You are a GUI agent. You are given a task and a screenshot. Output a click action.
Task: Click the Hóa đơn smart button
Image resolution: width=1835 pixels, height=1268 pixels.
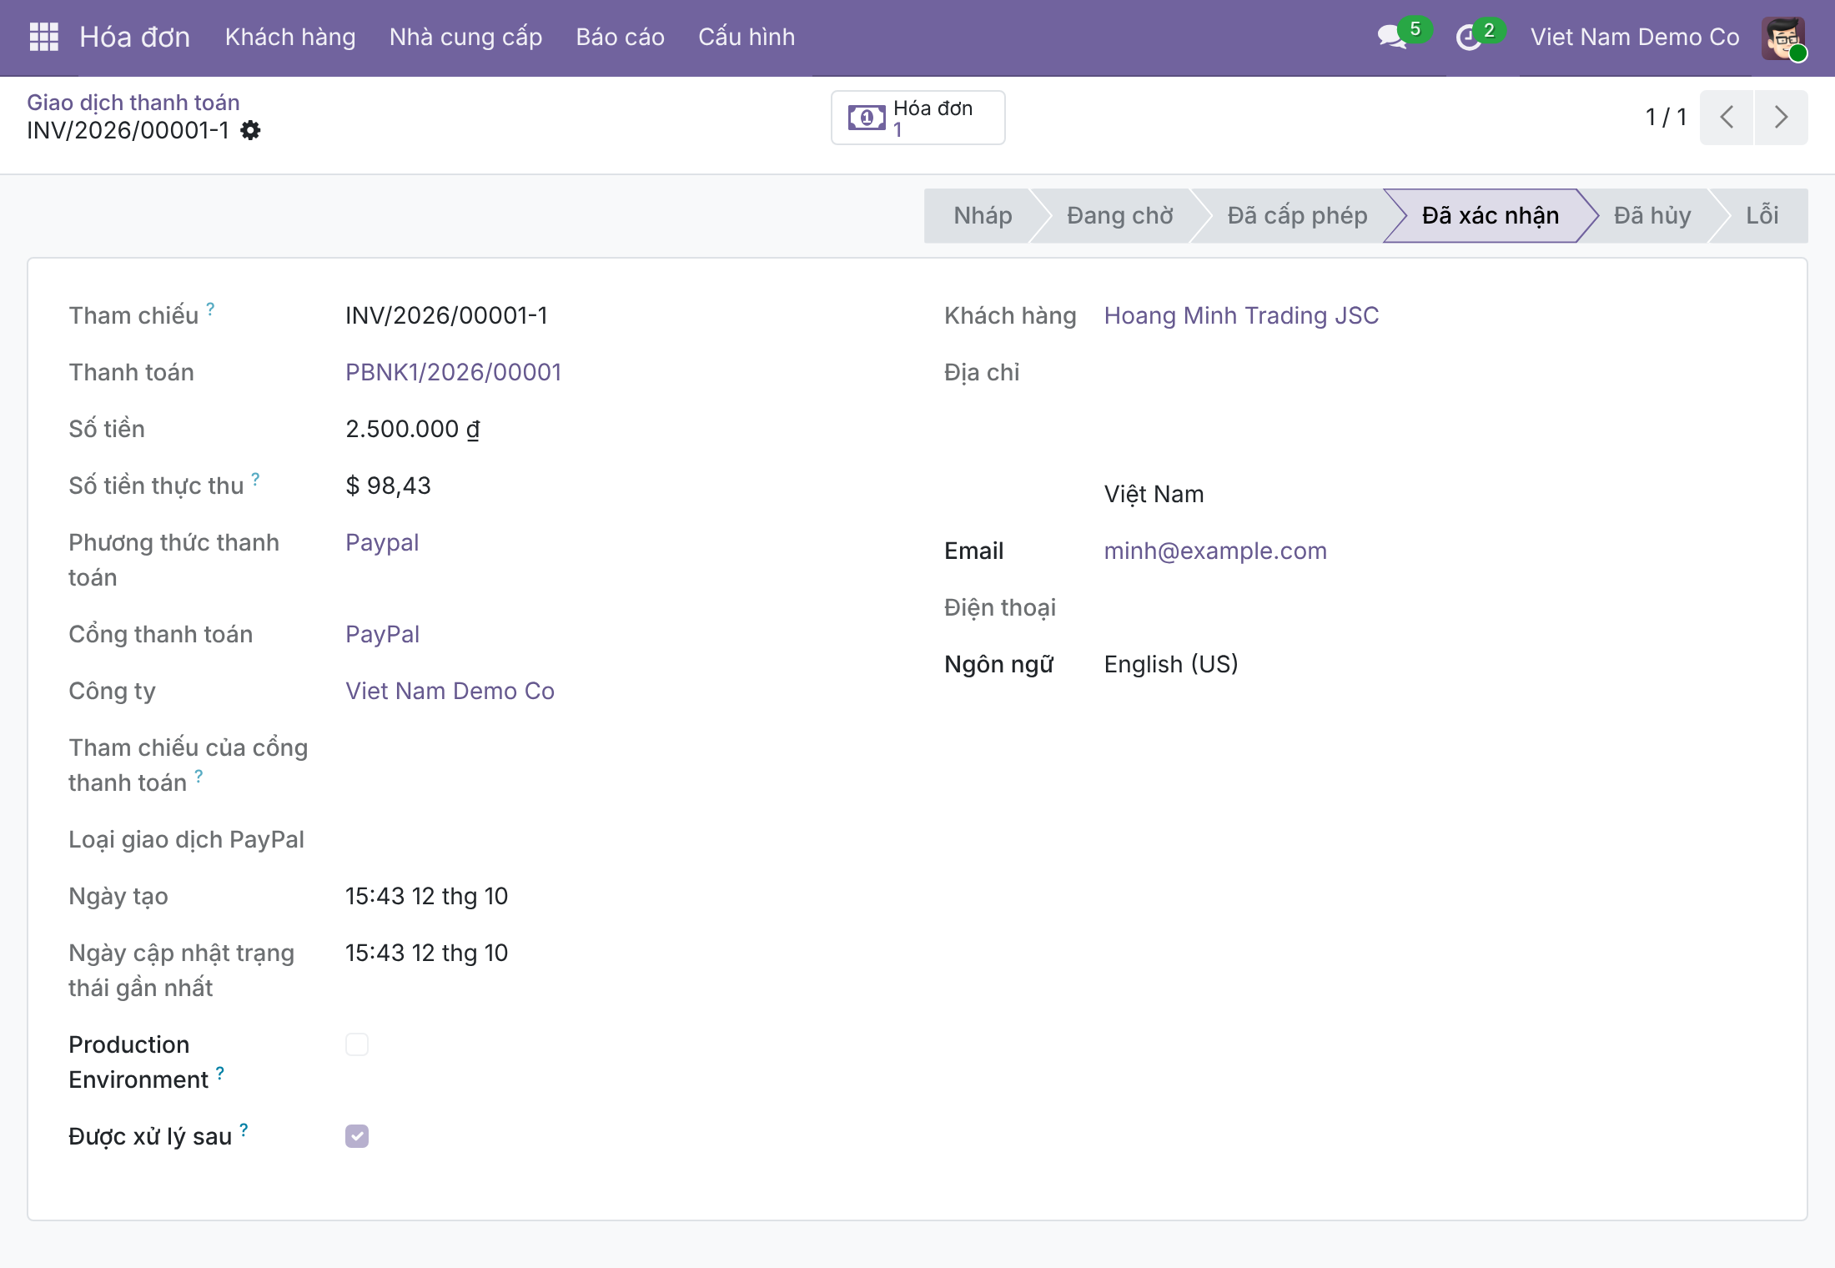[917, 118]
